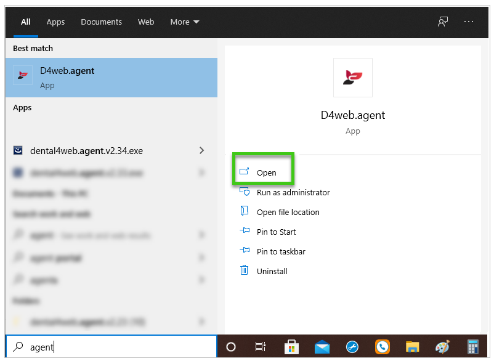Select Pin to Start option

tap(277, 232)
